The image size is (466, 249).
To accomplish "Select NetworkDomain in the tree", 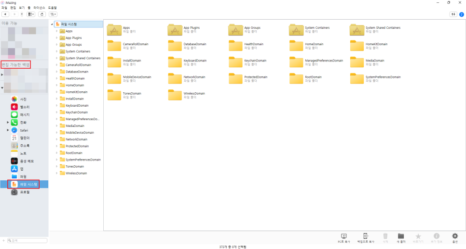I will tap(76, 139).
